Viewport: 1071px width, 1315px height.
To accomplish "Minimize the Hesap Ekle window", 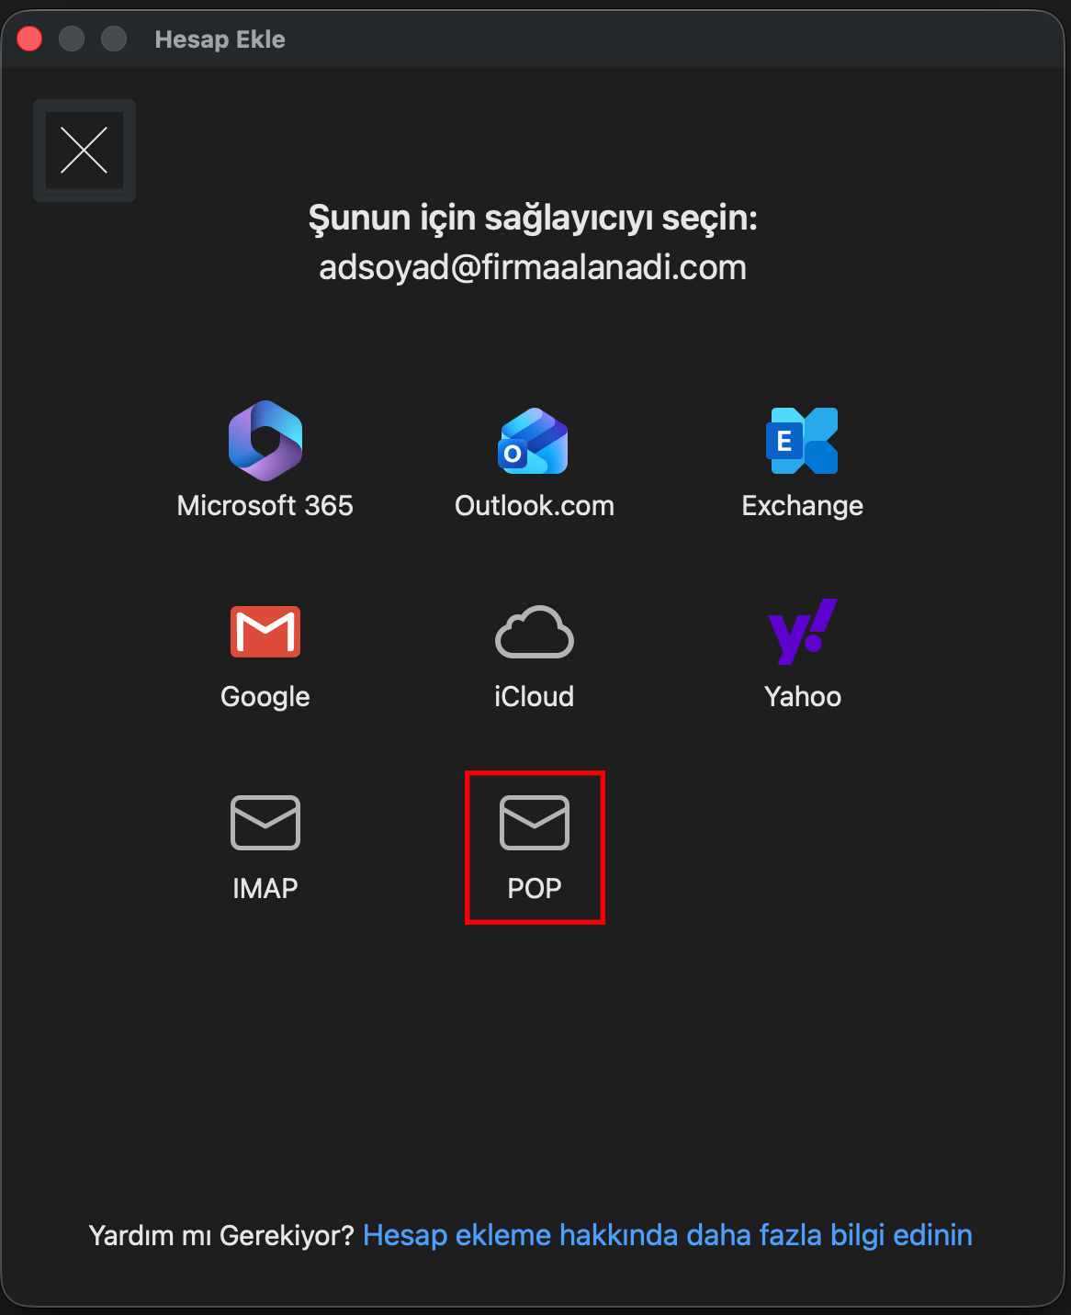I will pos(72,38).
